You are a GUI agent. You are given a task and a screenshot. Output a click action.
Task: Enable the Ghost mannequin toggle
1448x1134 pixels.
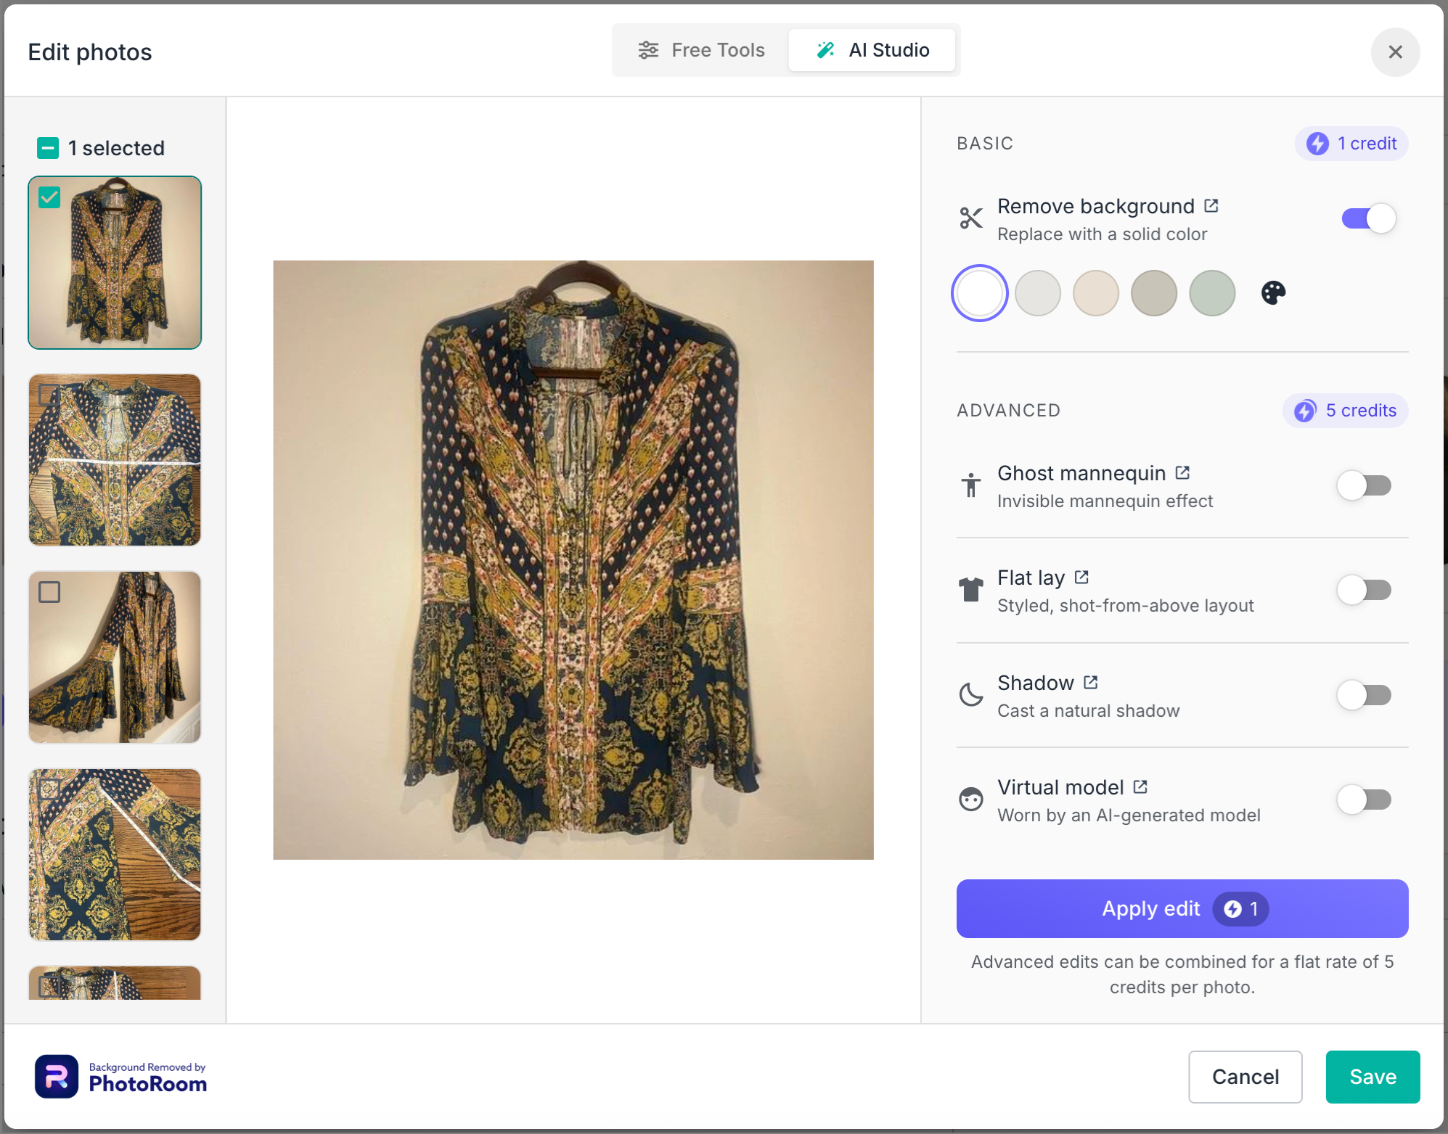point(1365,485)
